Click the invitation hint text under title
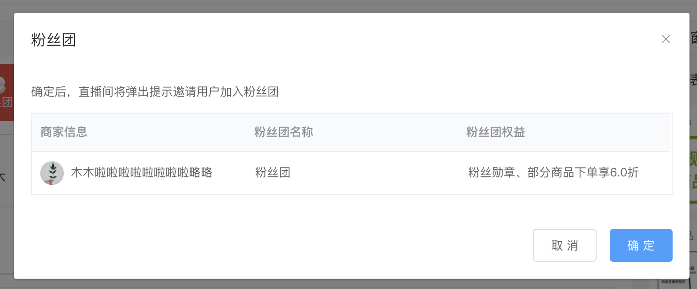697x289 pixels. pyautogui.click(x=155, y=91)
